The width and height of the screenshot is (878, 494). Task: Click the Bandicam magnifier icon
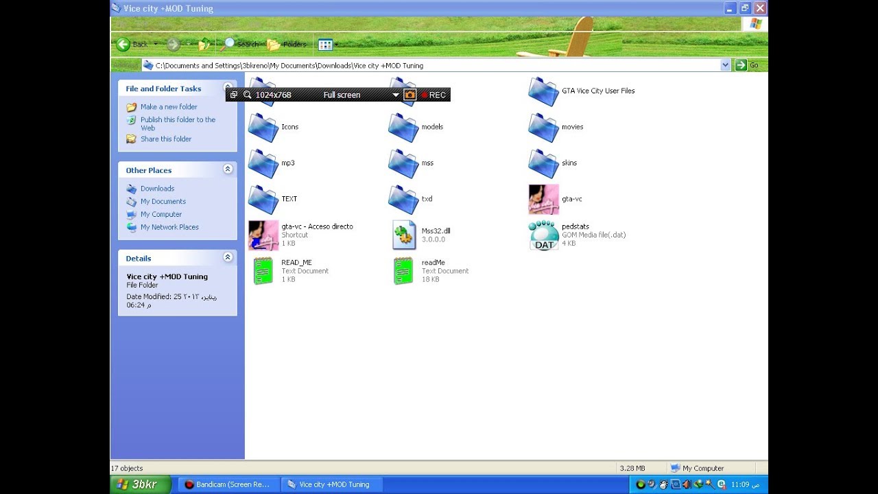pyautogui.click(x=248, y=95)
